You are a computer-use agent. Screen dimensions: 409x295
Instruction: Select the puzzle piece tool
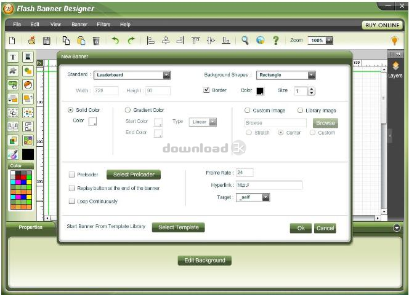pyautogui.click(x=13, y=71)
